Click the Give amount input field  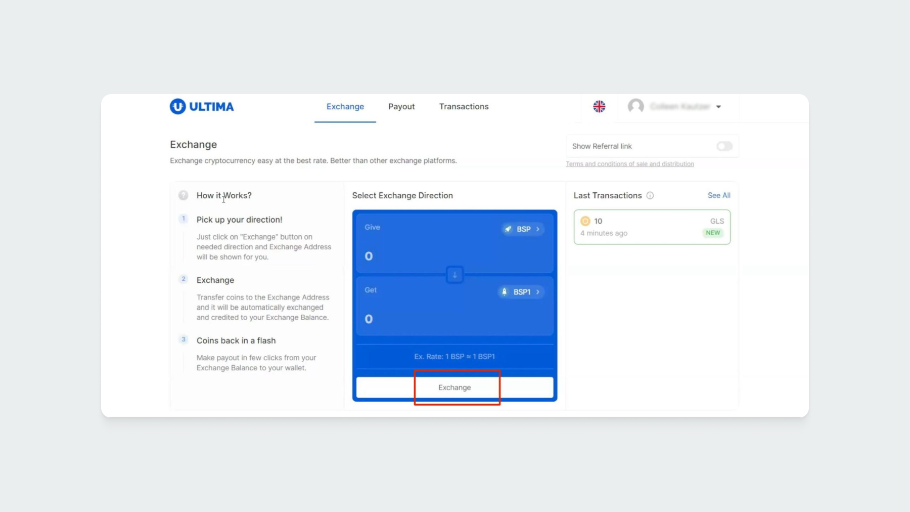(x=430, y=256)
